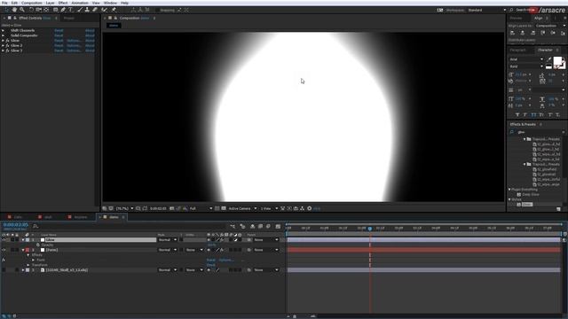
Task: Collapse the Form layer in timeline
Action: tap(23, 250)
